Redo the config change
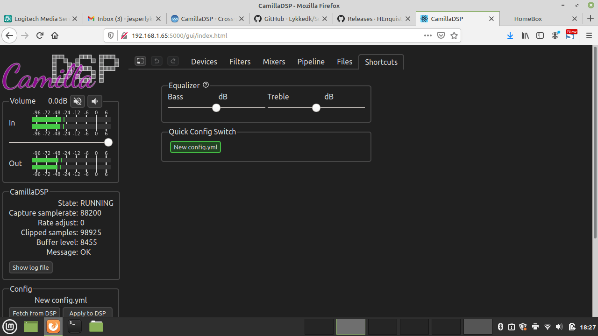The image size is (598, 336). point(173,61)
